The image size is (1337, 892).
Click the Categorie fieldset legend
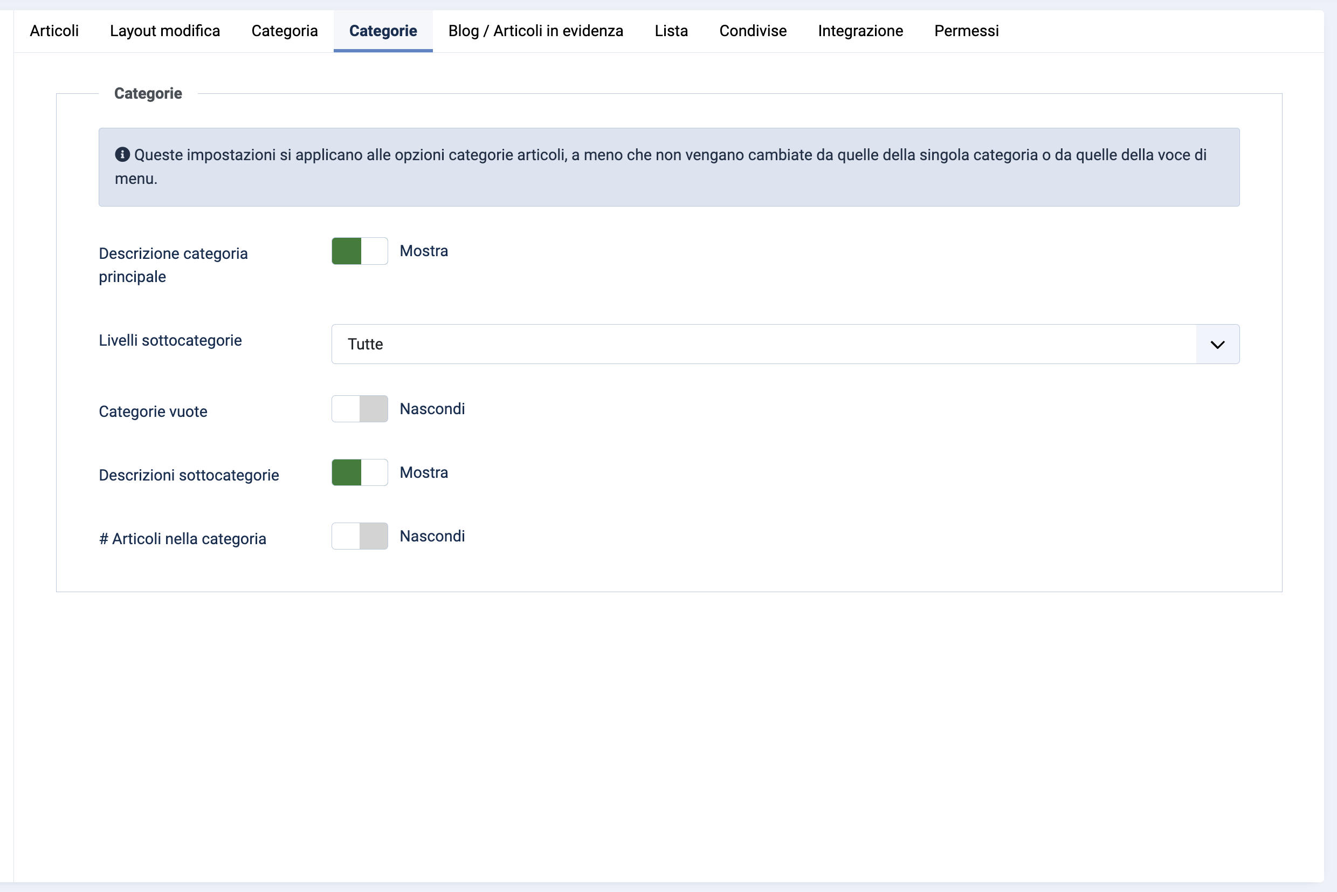[148, 93]
